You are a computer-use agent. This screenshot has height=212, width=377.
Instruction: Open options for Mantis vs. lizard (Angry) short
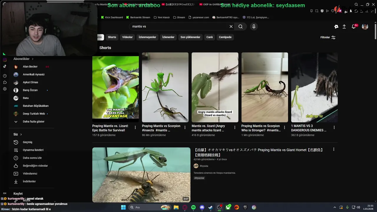[235, 127]
